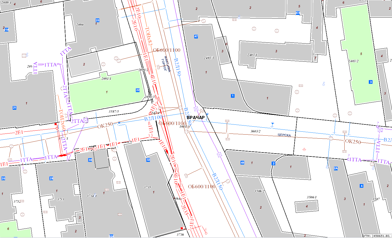The image size is (392, 239).
Task: Select the blue house number 47 badge
Action: tap(196, 37)
